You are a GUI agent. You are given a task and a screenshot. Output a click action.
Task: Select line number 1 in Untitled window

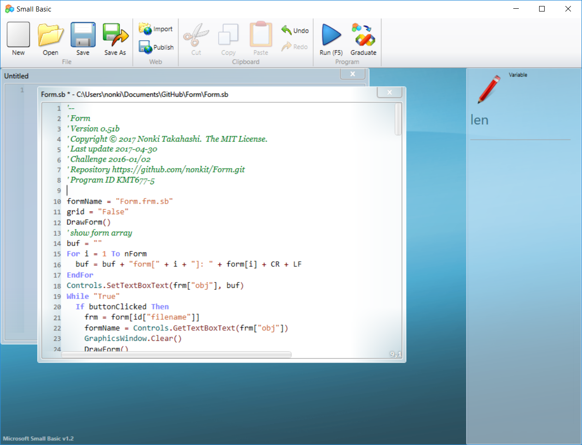[22, 90]
